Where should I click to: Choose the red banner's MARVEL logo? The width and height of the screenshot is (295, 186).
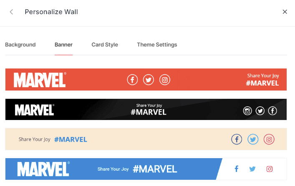pyautogui.click(x=40, y=80)
